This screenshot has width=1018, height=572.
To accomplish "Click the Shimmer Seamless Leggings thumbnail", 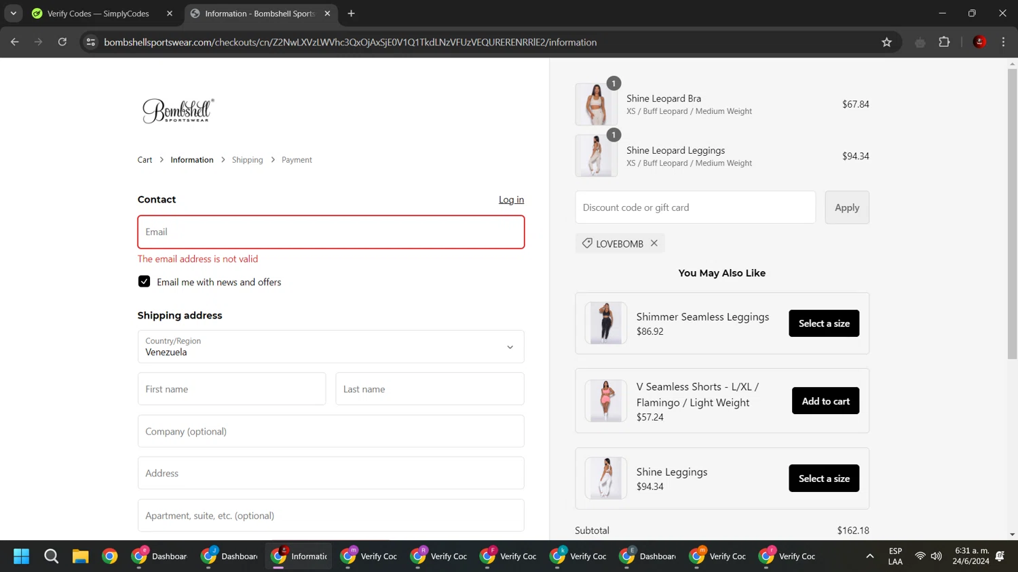I will [605, 323].
